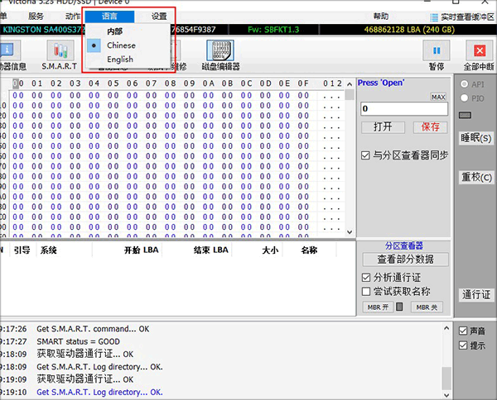497x400 pixels.
Task: Click the 'Fw: SBFKT1.3' firmware text
Action: pyautogui.click(x=273, y=30)
